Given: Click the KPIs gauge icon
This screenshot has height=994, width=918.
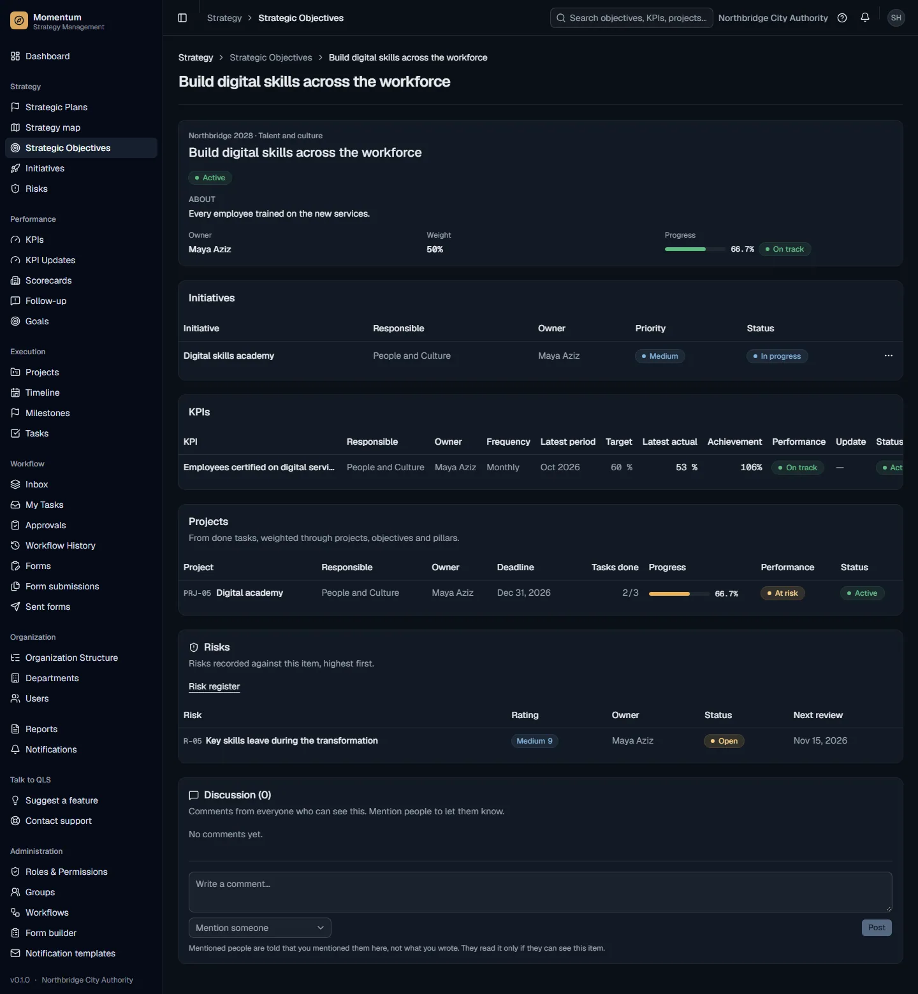Looking at the screenshot, I should click(15, 240).
